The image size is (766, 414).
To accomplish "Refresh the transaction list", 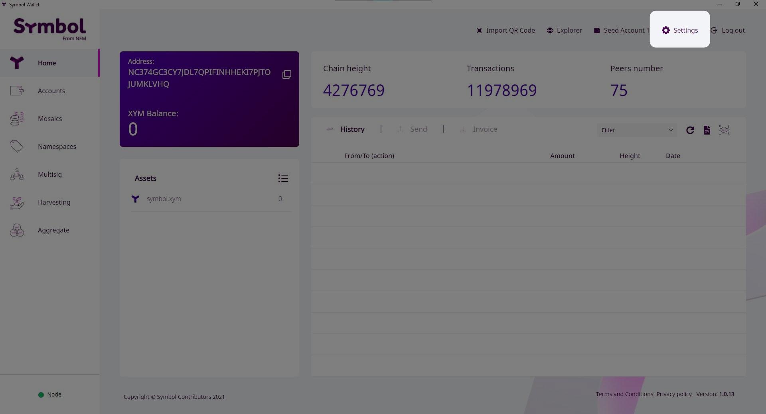I will point(690,130).
